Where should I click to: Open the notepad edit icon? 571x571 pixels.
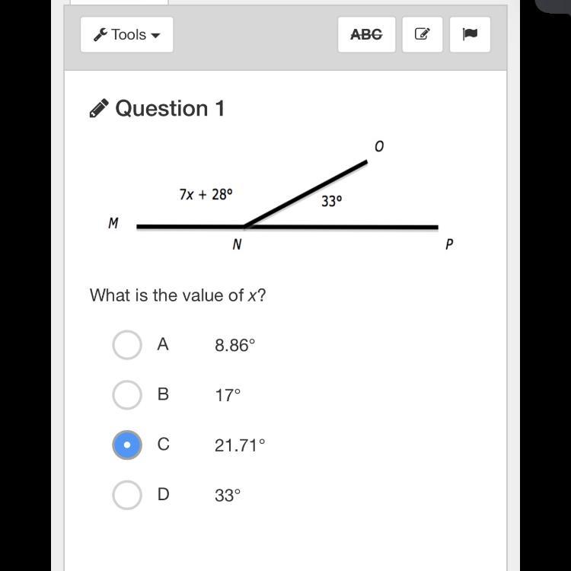(423, 34)
